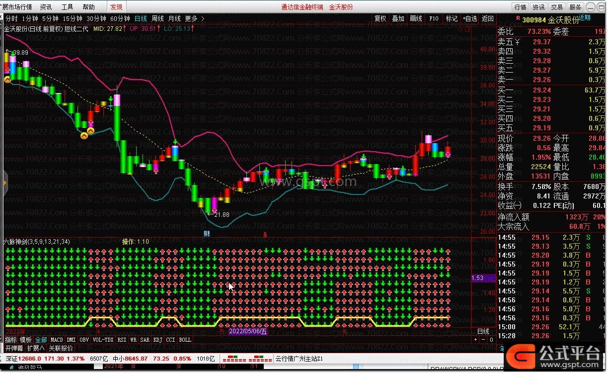Switch indicator to OBV

84,340
